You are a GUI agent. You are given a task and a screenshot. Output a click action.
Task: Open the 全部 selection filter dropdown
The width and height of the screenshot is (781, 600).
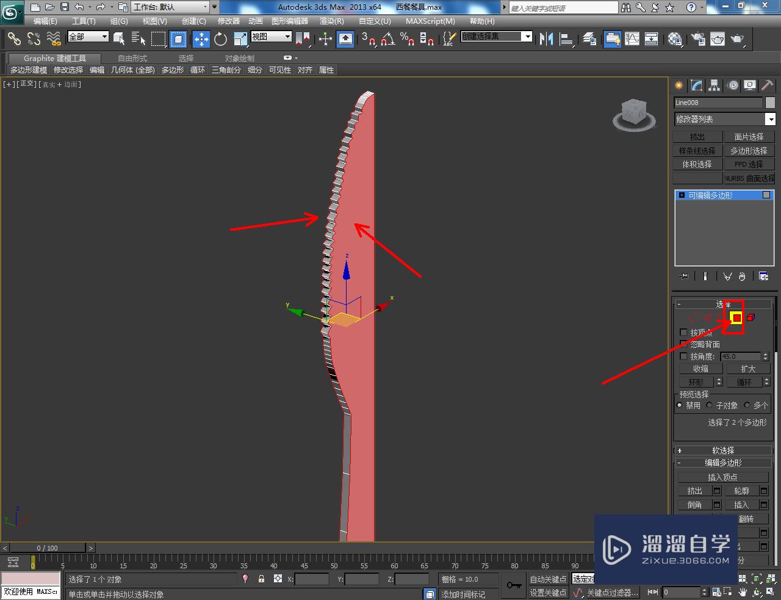[x=88, y=37]
